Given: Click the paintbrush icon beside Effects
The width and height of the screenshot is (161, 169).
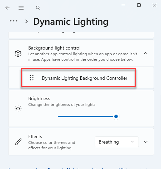Looking at the screenshot, I should 18,142.
